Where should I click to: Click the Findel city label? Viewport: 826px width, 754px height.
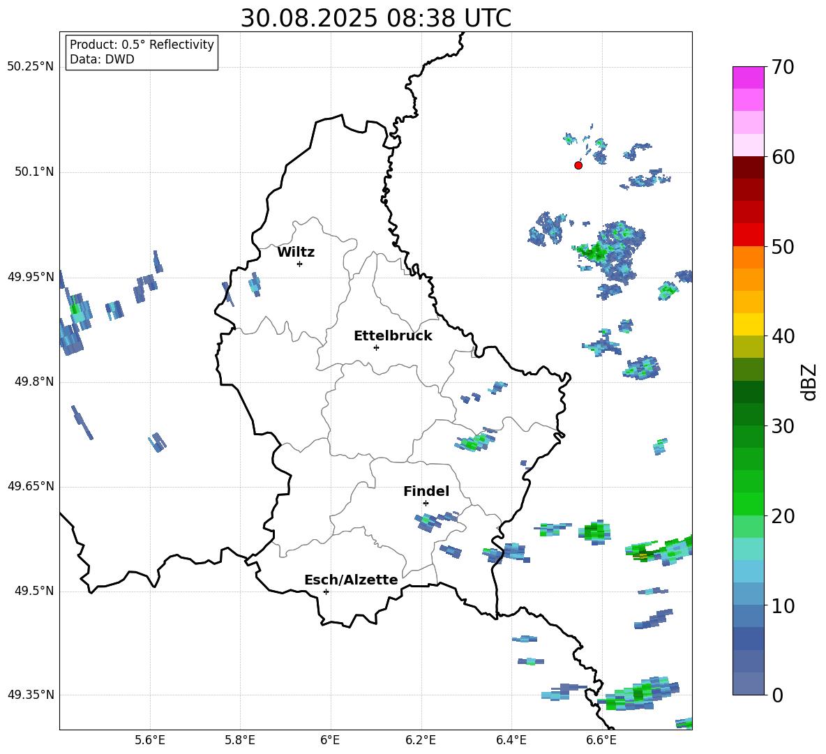tap(426, 491)
